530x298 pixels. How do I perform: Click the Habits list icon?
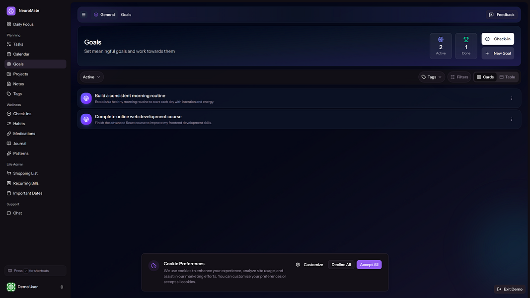9,124
